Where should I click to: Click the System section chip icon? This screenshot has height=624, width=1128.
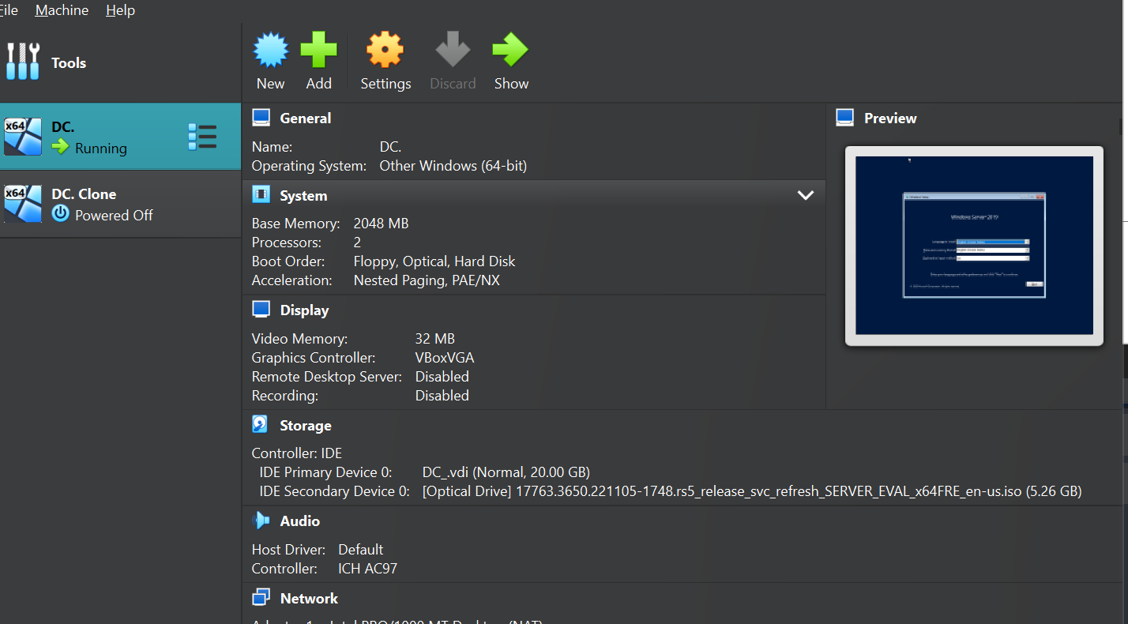point(261,194)
